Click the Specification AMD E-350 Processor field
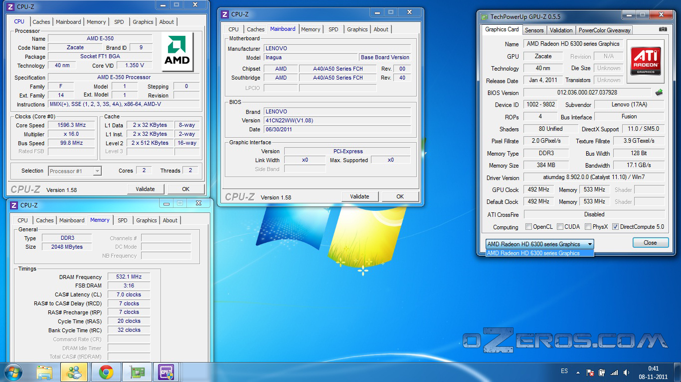 pyautogui.click(x=124, y=77)
